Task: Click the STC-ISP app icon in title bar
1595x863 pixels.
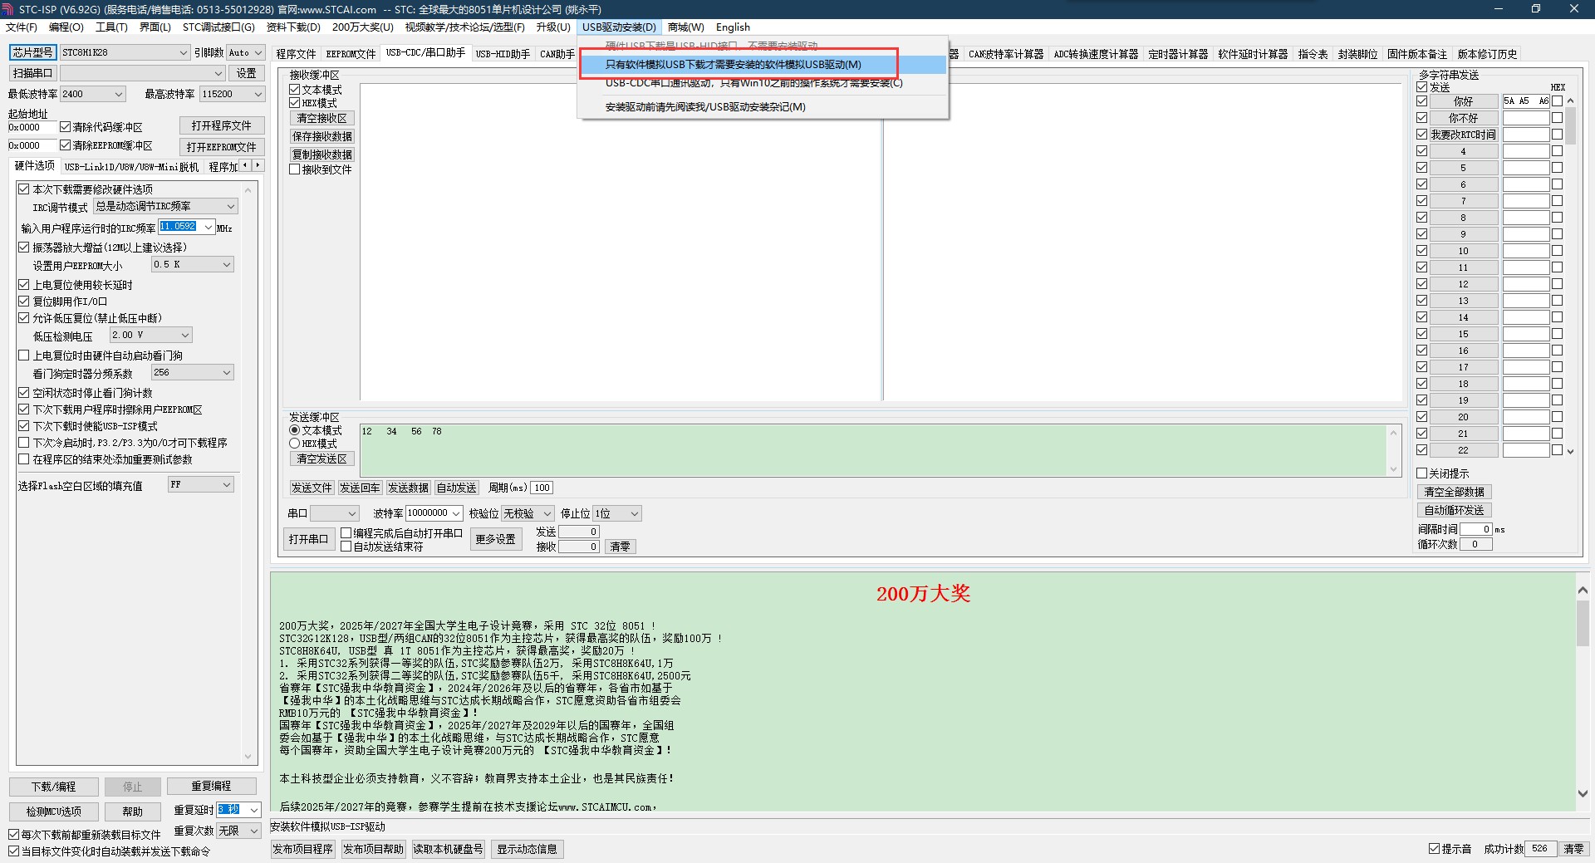Action: (7, 9)
